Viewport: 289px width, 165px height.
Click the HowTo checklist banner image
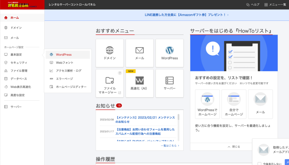pyautogui.click(x=234, y=53)
